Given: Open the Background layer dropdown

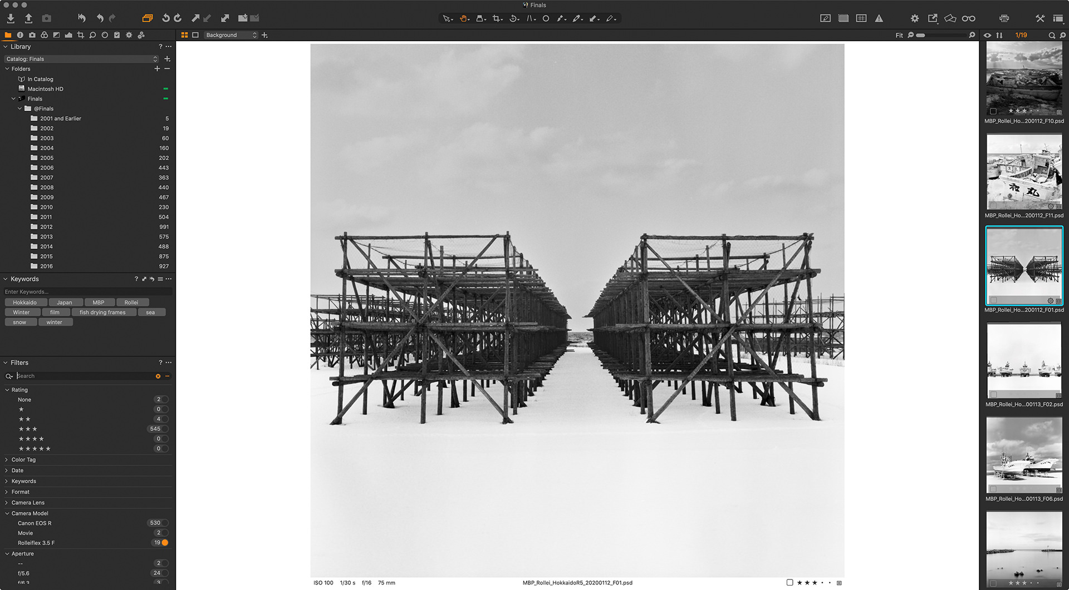Looking at the screenshot, I should (x=231, y=35).
